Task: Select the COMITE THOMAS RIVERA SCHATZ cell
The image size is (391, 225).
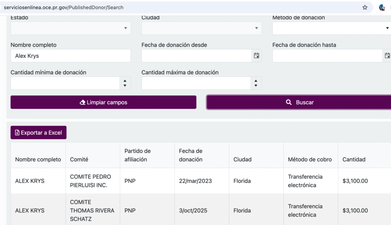Action: coord(93,210)
